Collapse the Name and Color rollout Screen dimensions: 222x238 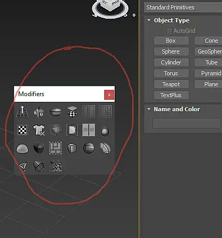(149, 109)
